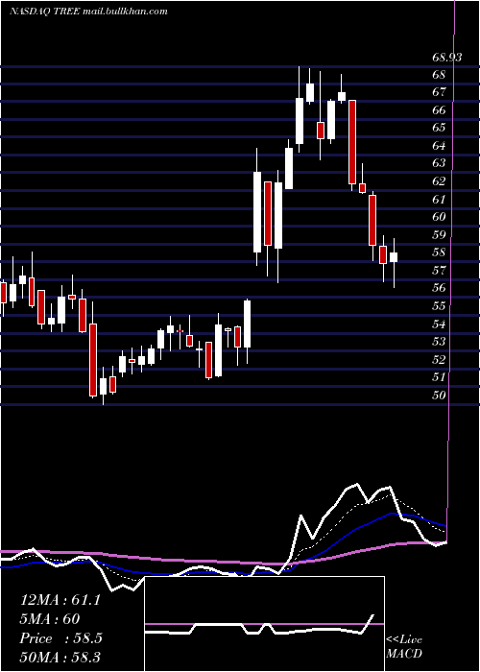This screenshot has height=672, width=480.
Task: Click the 50MA : 58.3 value
Action: tap(60, 657)
